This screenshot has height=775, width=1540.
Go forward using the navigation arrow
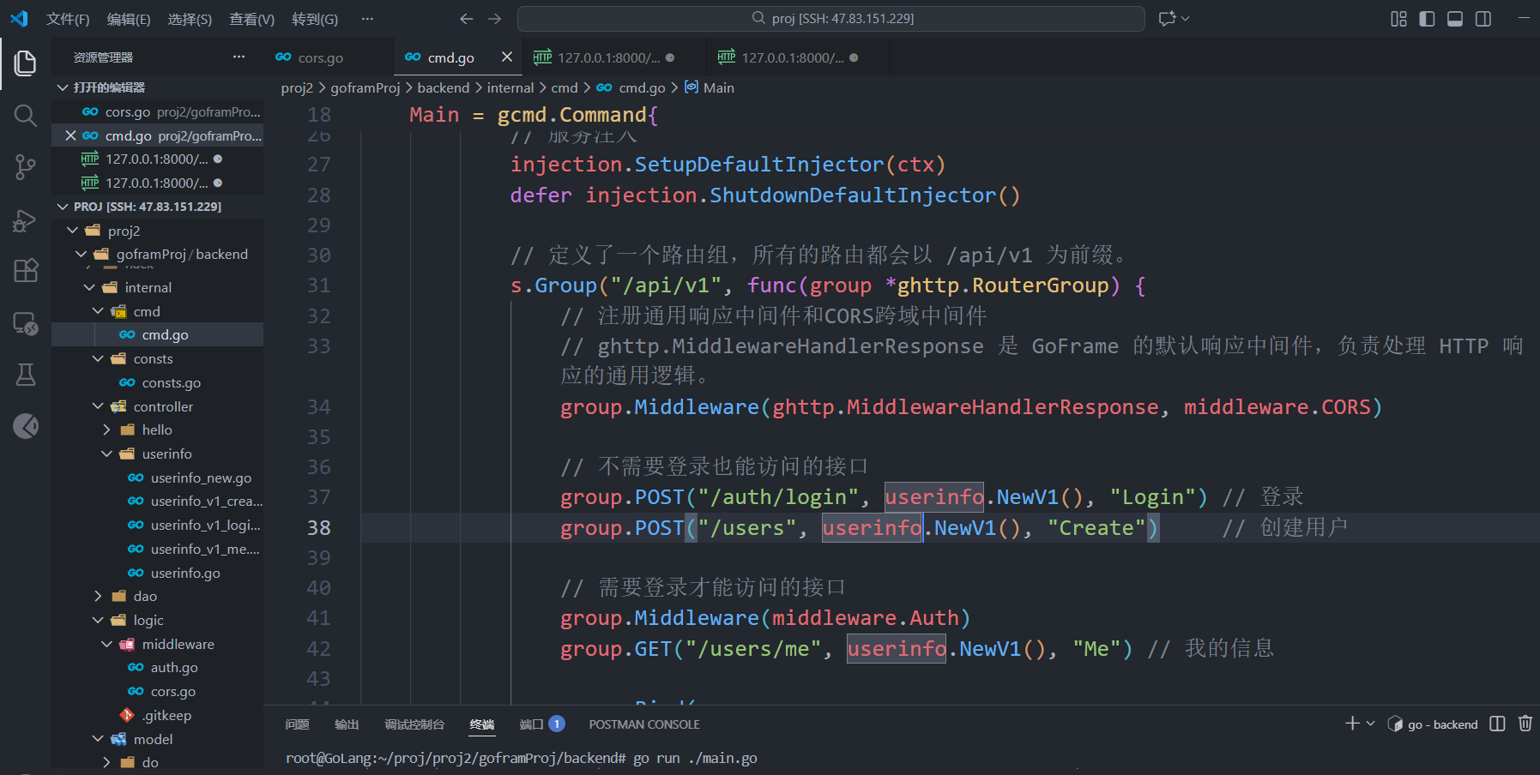point(495,19)
